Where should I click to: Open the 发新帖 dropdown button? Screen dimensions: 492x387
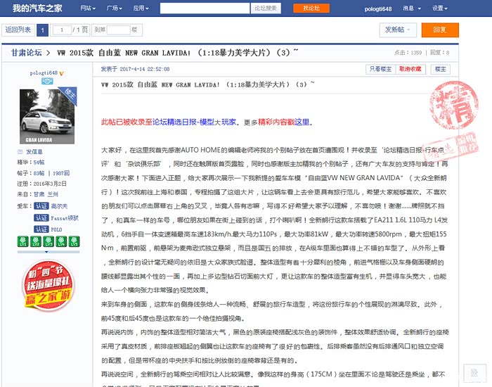point(397,30)
